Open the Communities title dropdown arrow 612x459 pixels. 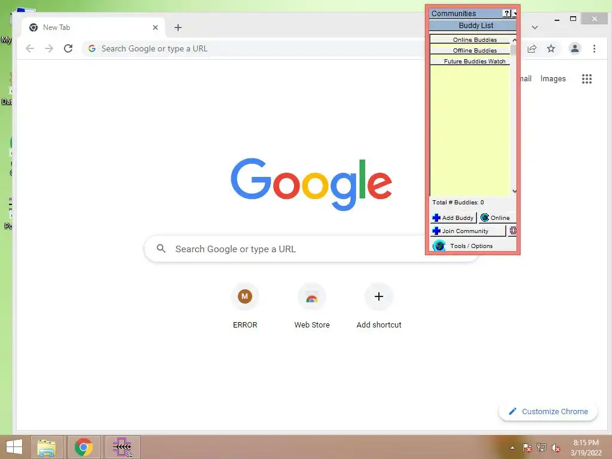[515, 14]
